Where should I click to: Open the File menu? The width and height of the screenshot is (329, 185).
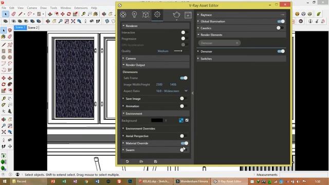click(4, 8)
